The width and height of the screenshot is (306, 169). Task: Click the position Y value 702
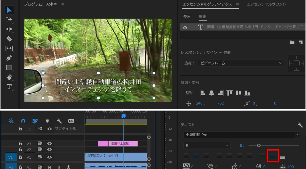point(220,103)
